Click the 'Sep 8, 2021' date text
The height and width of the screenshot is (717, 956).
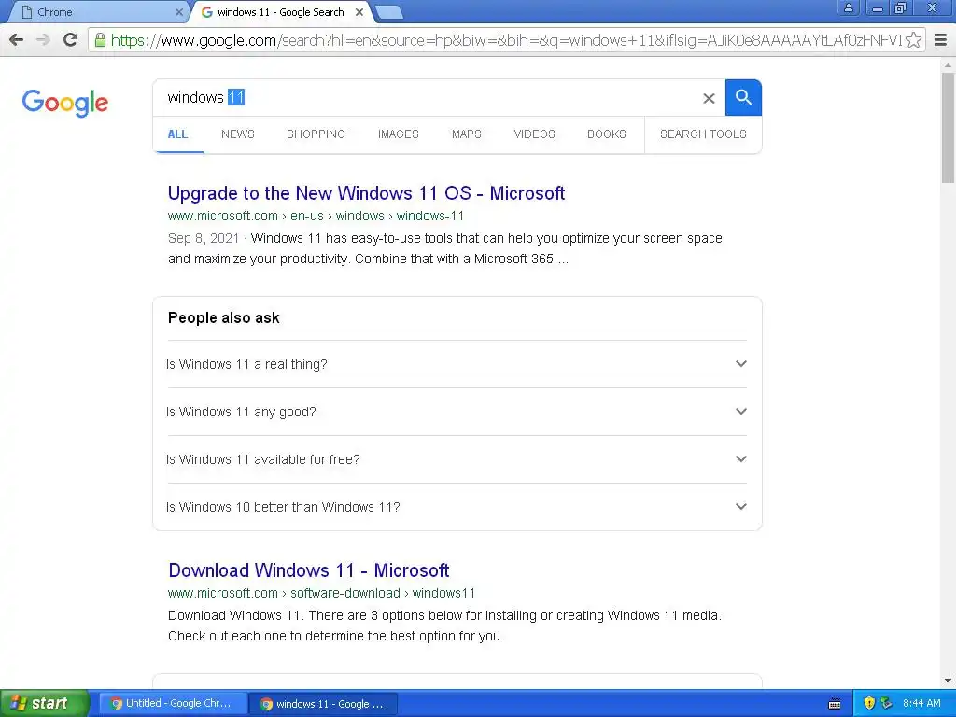click(x=204, y=238)
